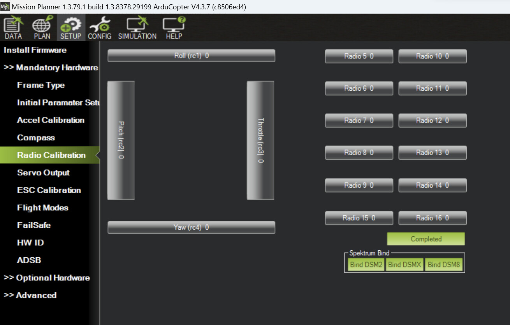Select the SETUP gear icon
The image size is (510, 325).
tap(70, 28)
